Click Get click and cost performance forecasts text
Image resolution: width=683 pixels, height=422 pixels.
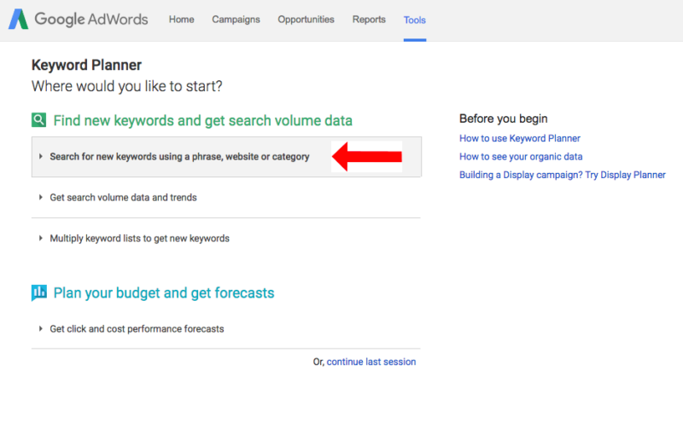coord(137,329)
